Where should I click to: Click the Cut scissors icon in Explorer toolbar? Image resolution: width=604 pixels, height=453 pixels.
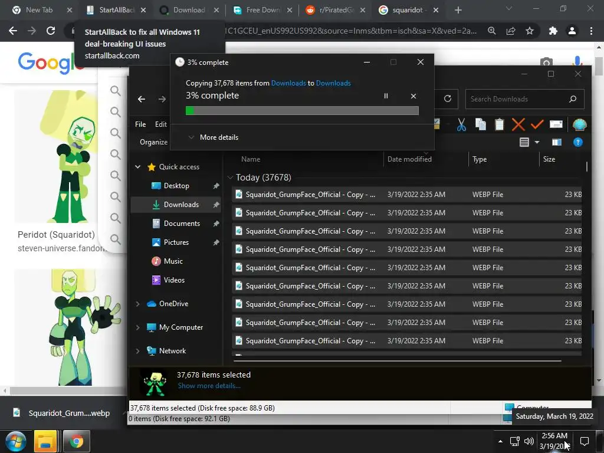(461, 124)
